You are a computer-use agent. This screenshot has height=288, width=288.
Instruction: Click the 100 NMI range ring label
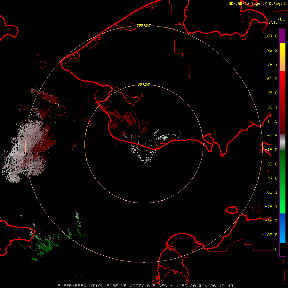pos(144,25)
